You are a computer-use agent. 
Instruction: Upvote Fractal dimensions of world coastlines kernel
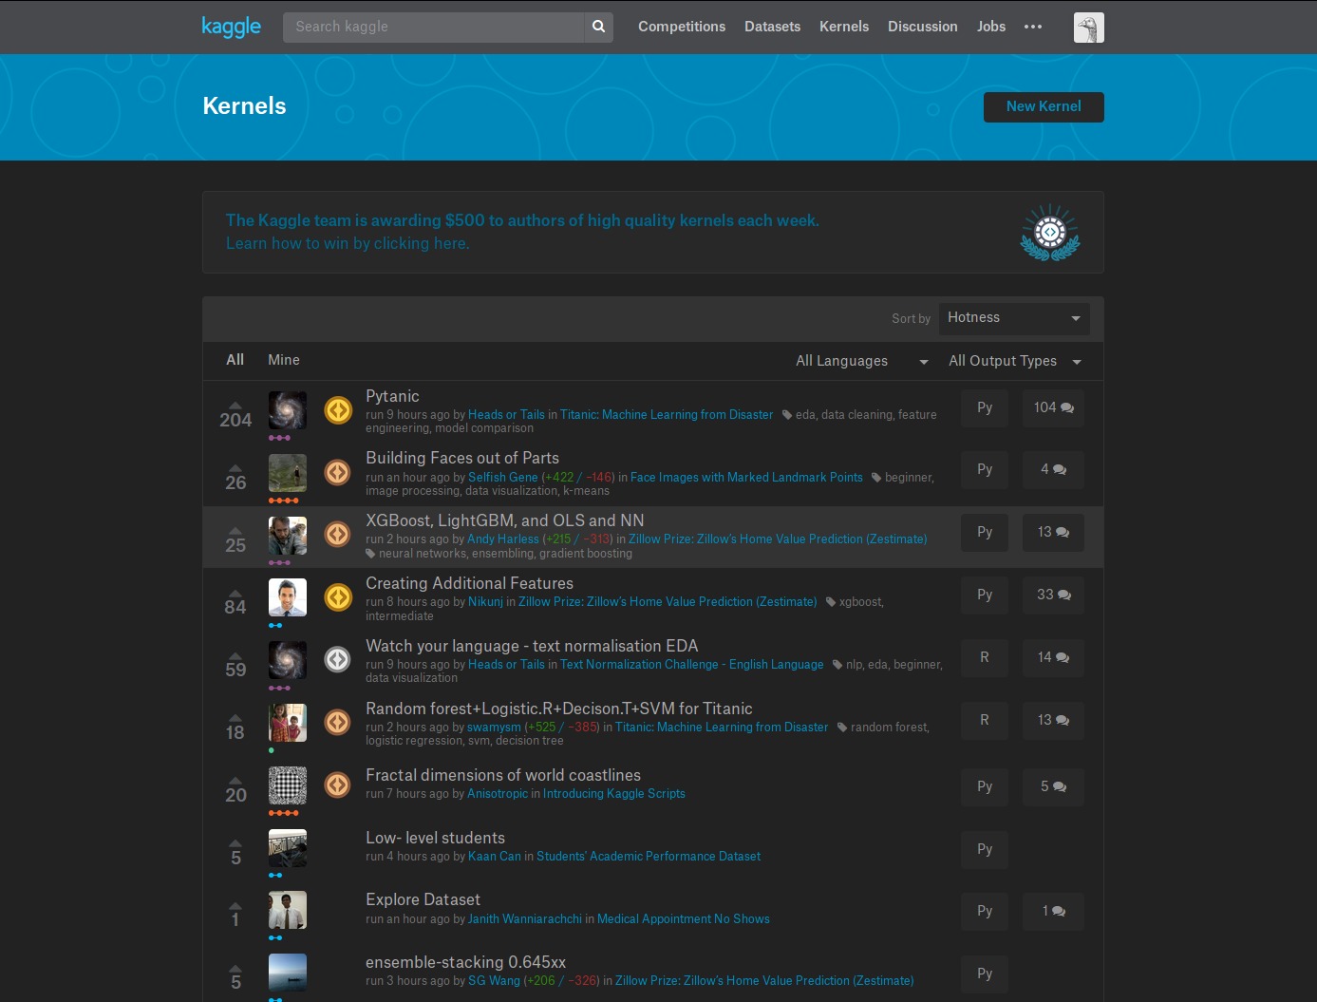(235, 781)
